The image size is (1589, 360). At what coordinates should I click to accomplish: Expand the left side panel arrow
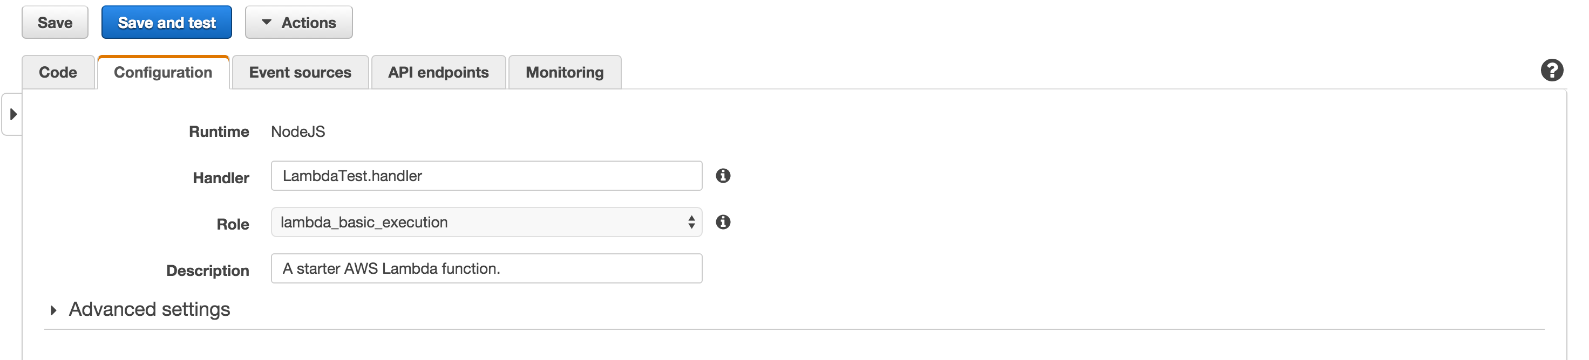(13, 114)
